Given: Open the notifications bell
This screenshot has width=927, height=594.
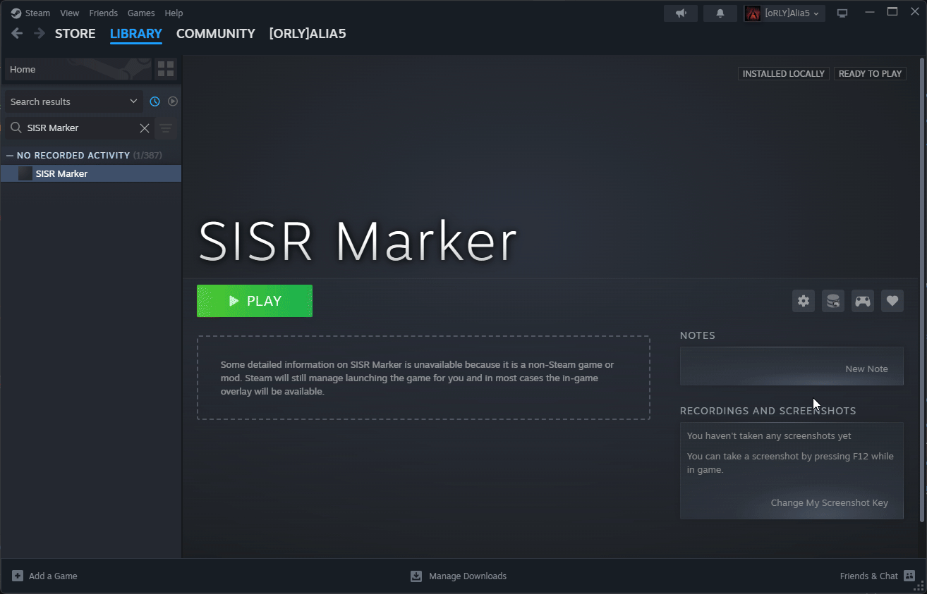Looking at the screenshot, I should pyautogui.click(x=720, y=13).
